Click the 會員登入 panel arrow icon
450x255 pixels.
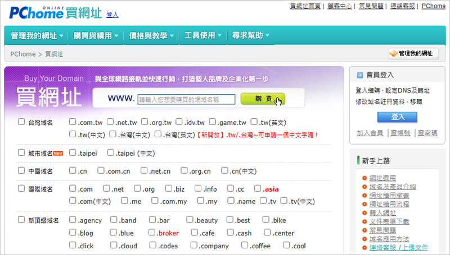point(359,75)
